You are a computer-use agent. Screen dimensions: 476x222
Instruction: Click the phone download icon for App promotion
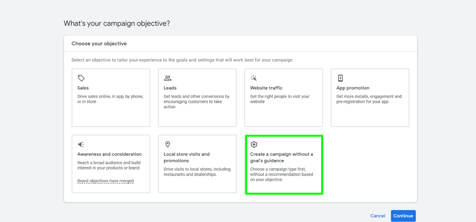tap(340, 78)
